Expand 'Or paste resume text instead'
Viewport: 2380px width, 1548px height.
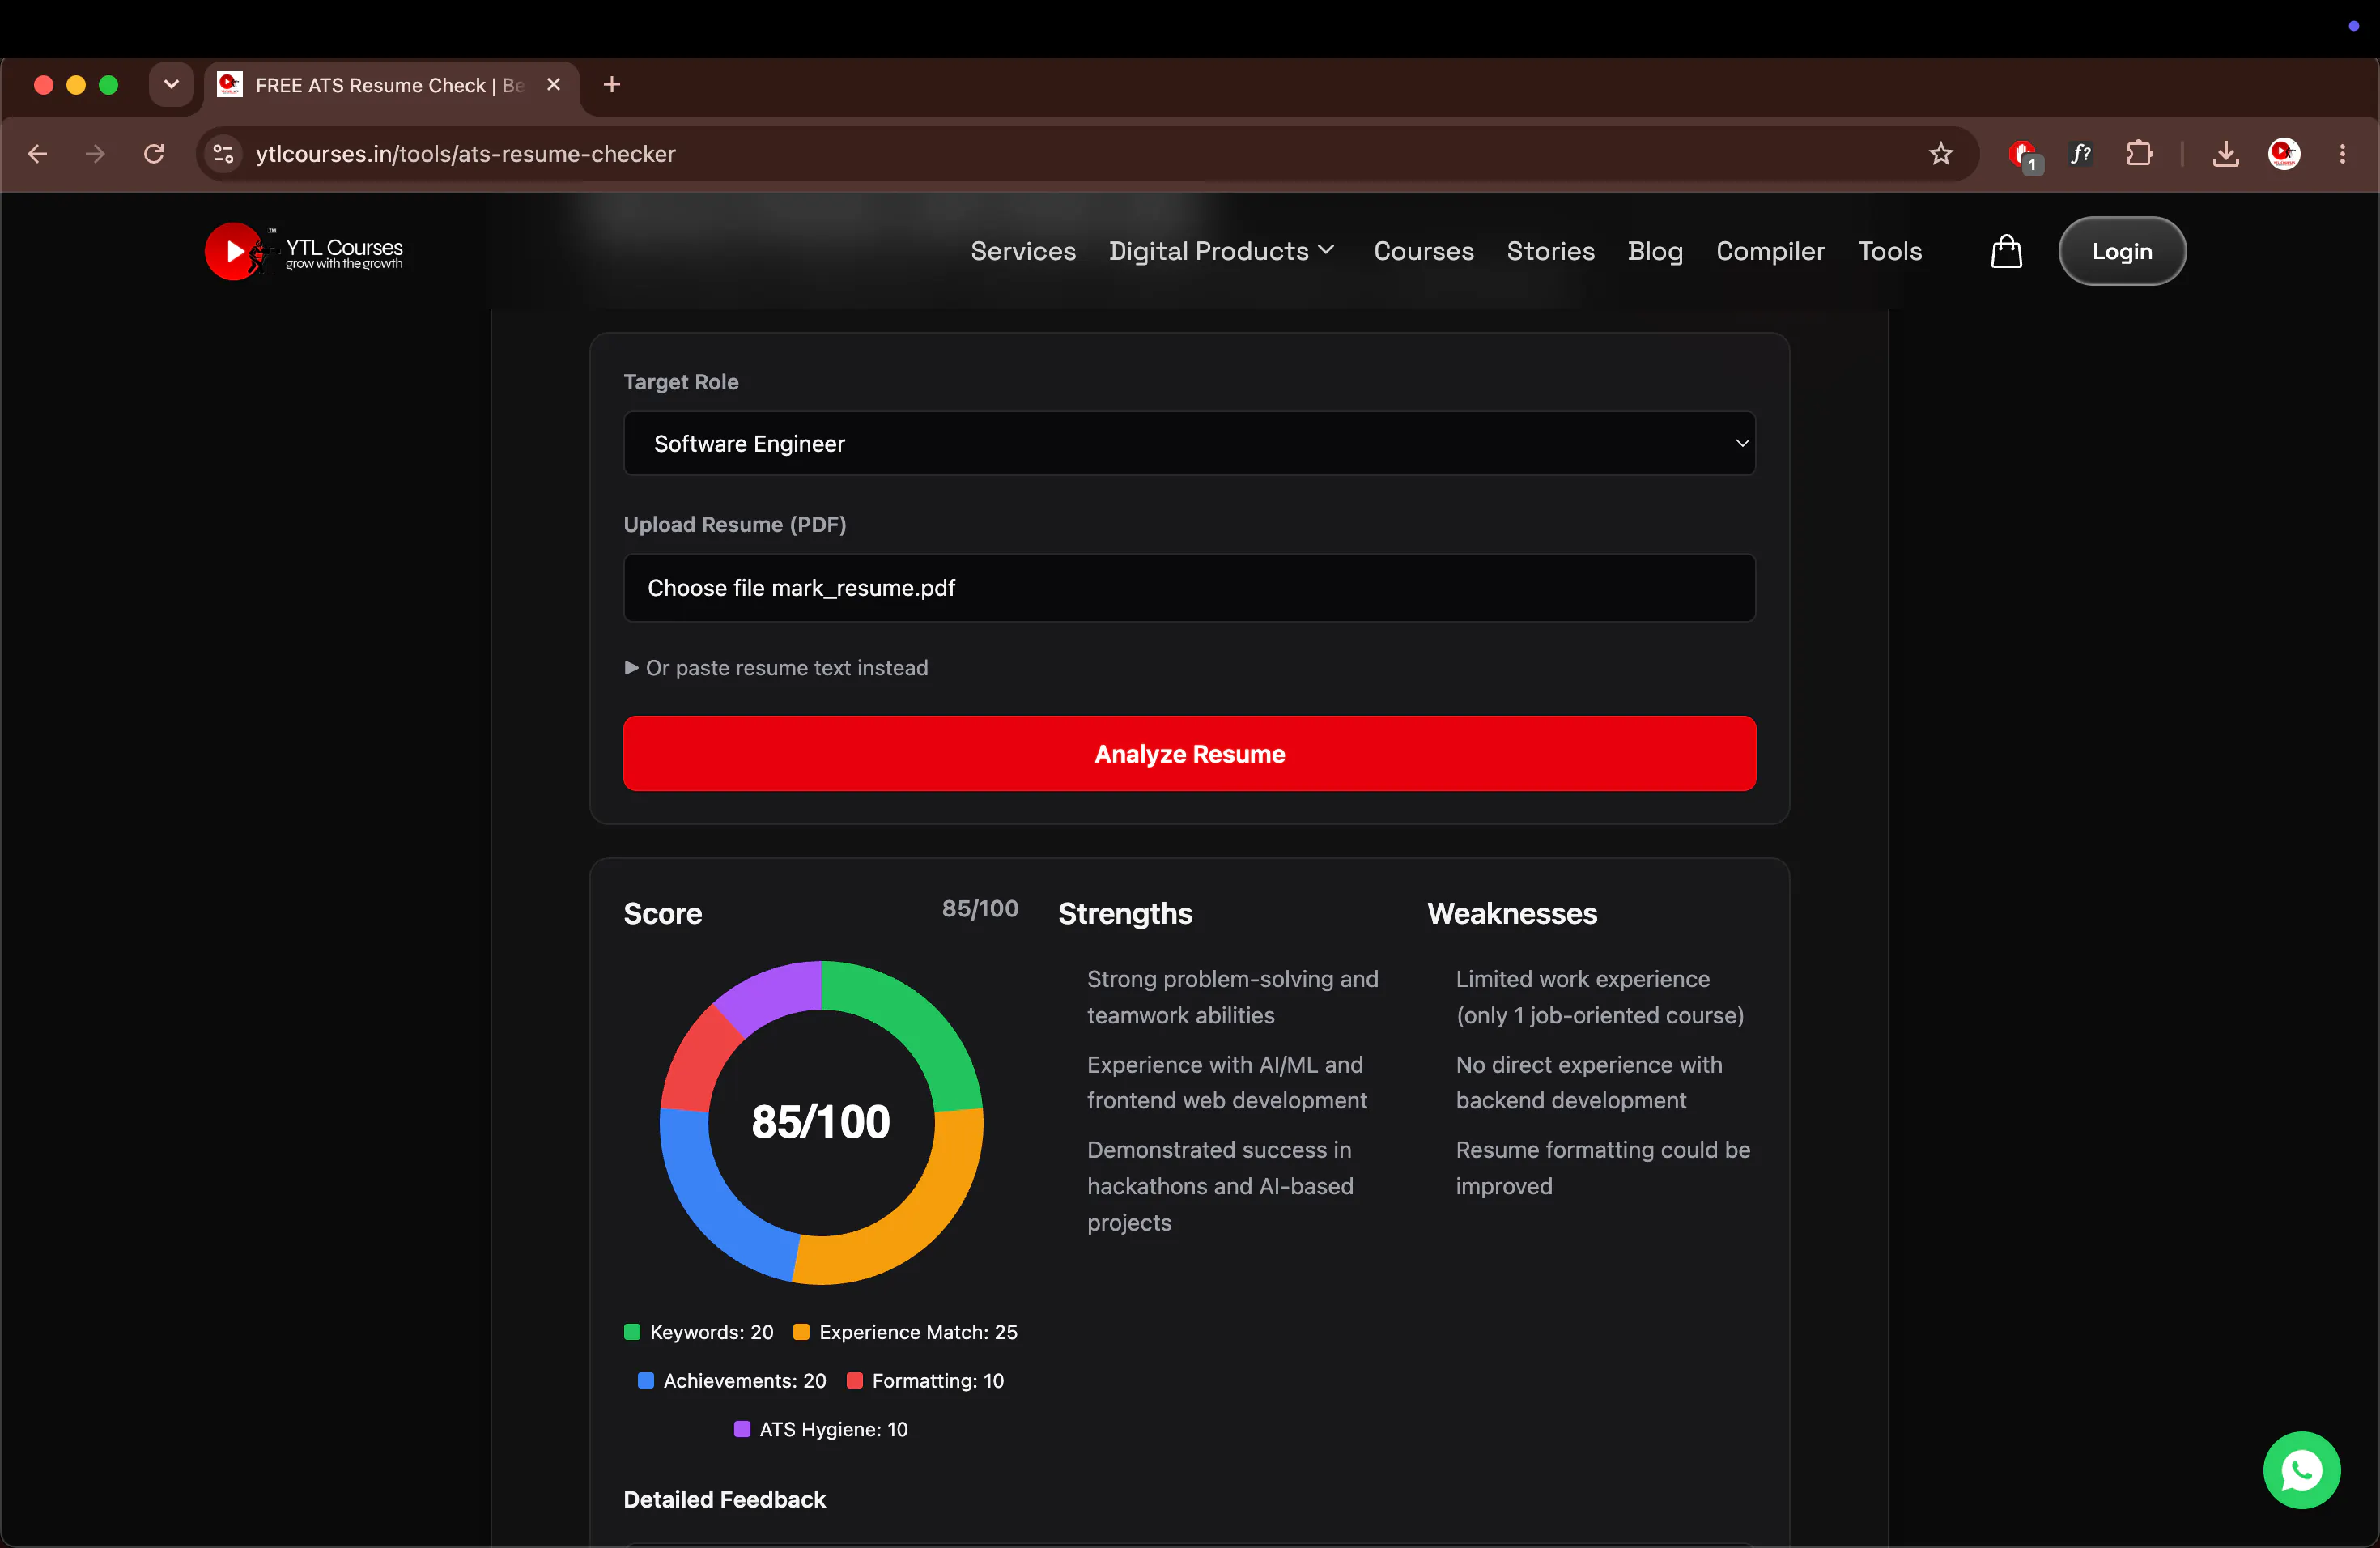click(776, 667)
